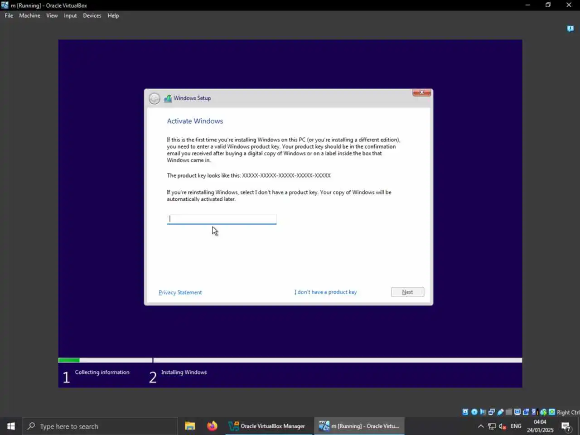Click the mouse integration indicator icon

click(x=543, y=412)
